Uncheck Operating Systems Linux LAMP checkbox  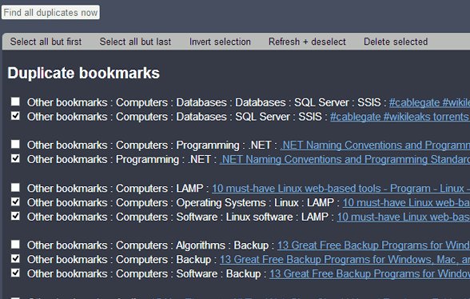click(15, 201)
